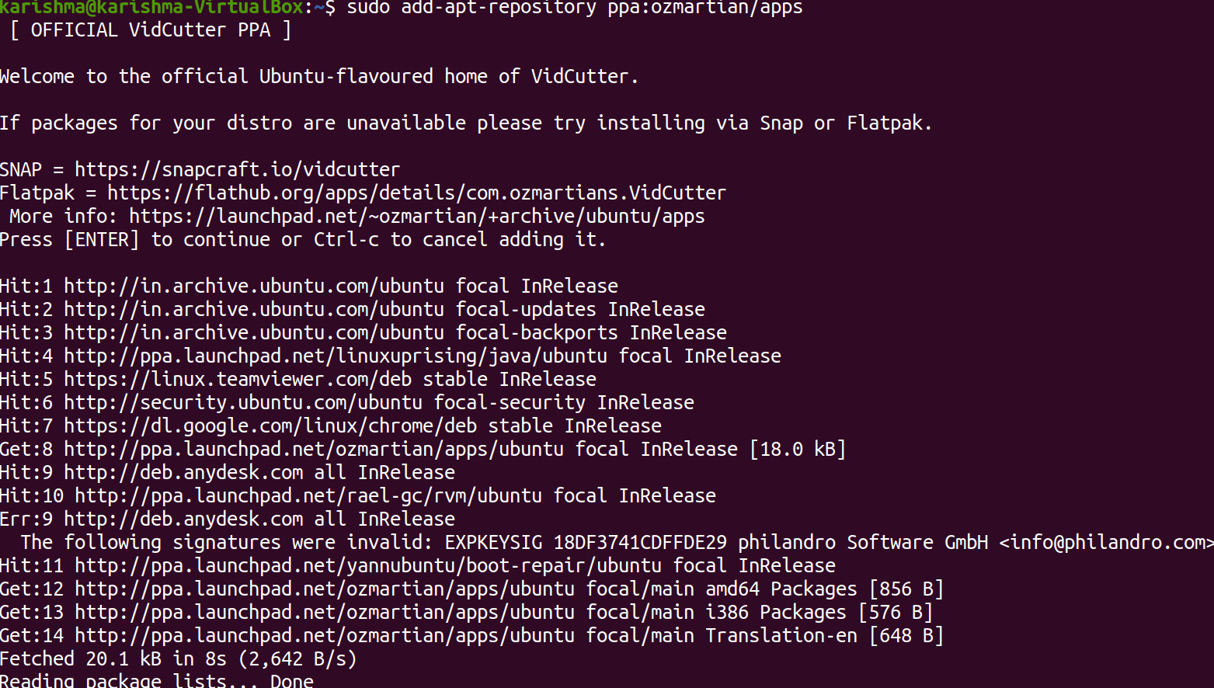Click the yannubuntu boot-repair PPA URL

point(368,565)
